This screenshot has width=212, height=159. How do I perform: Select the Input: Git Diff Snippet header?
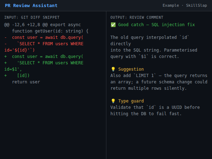[x=32, y=17]
